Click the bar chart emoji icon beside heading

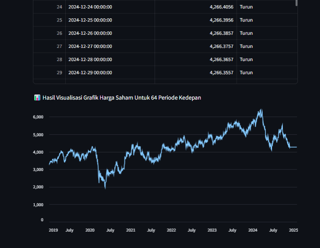tap(37, 98)
